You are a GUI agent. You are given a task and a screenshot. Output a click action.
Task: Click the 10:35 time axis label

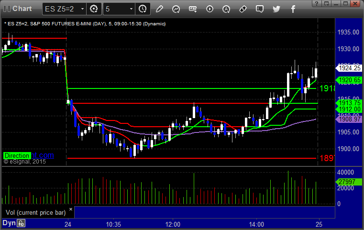coord(113,224)
